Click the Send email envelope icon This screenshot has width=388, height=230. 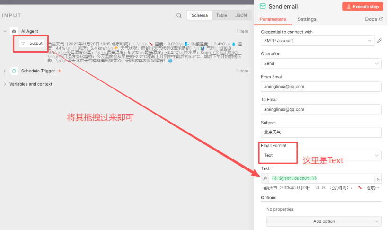coord(263,7)
